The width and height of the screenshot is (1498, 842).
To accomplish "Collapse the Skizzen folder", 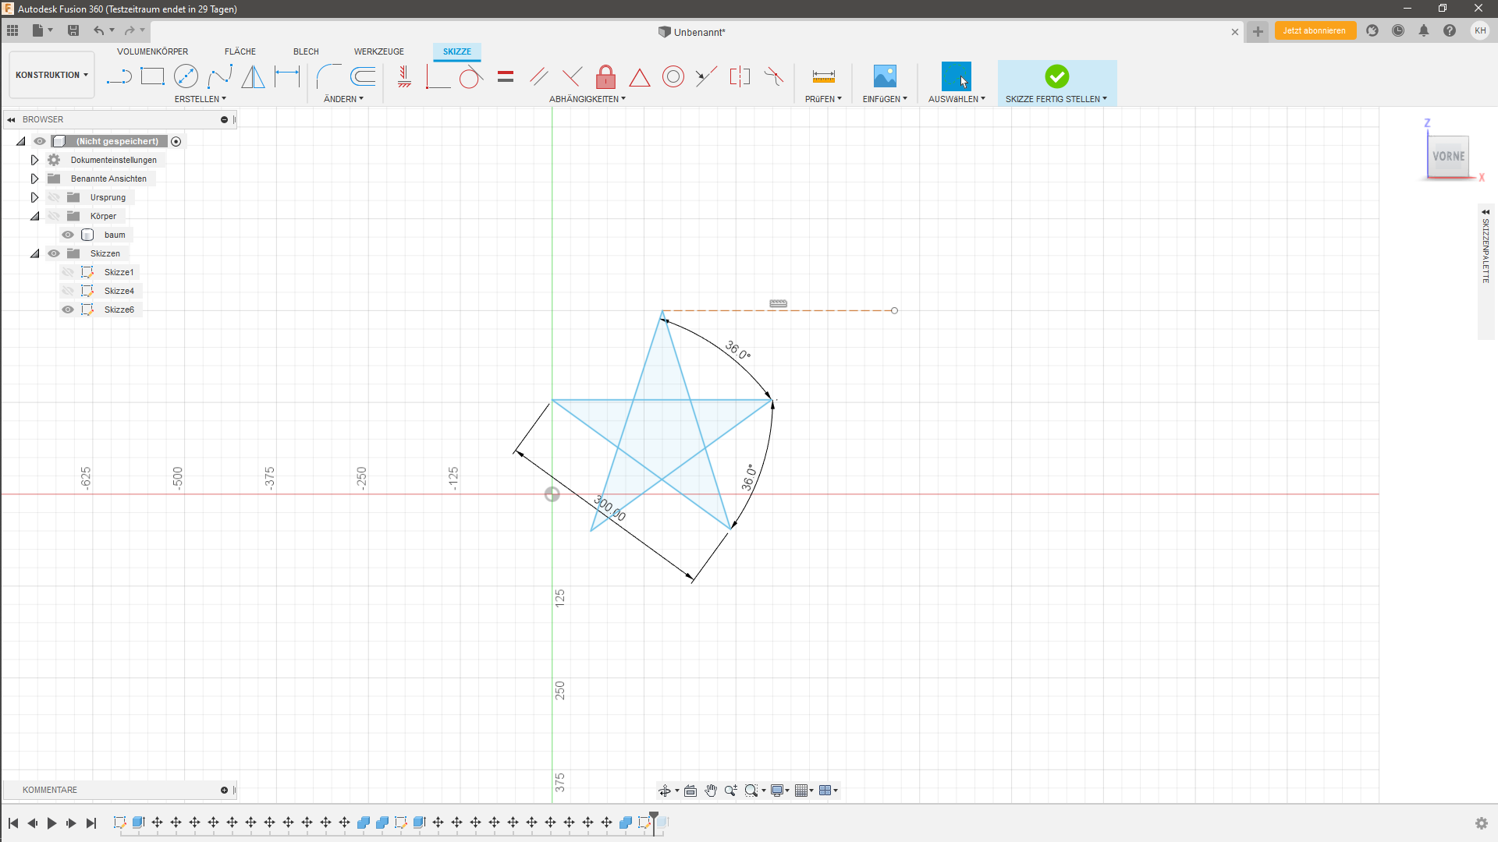I will (x=34, y=253).
